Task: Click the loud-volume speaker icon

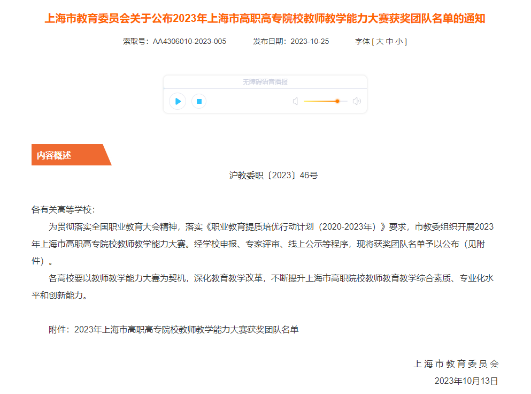Action: coord(357,101)
